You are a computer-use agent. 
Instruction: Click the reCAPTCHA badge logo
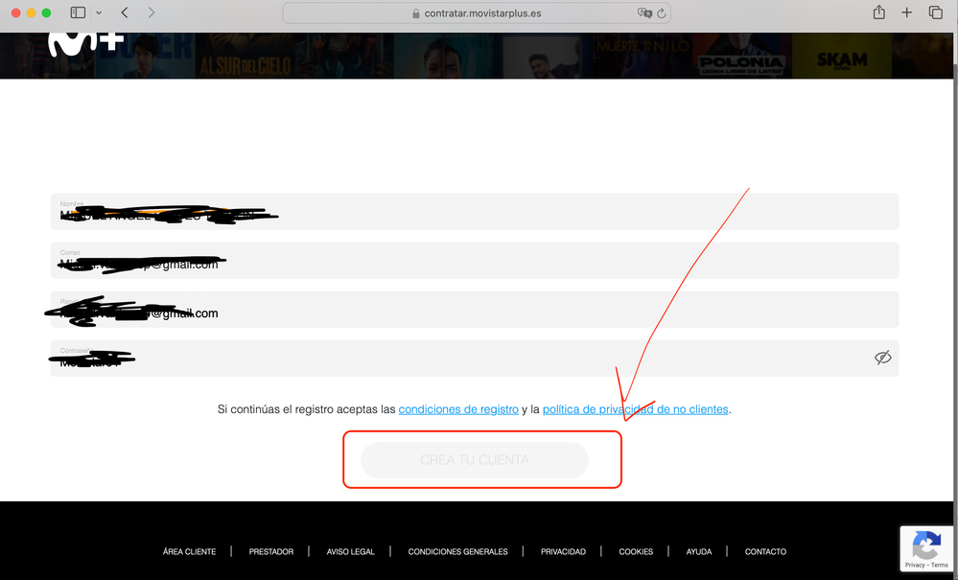pyautogui.click(x=926, y=545)
